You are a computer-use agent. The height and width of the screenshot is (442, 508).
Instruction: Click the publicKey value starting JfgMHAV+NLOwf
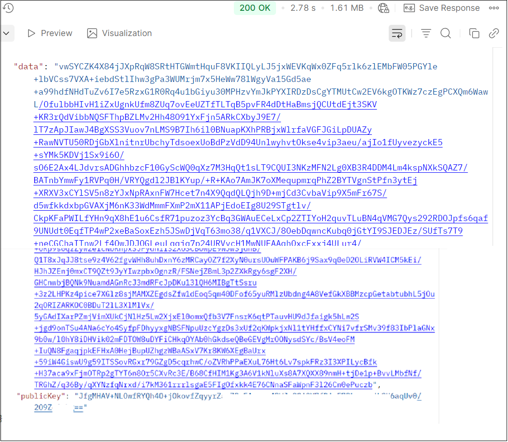248,396
